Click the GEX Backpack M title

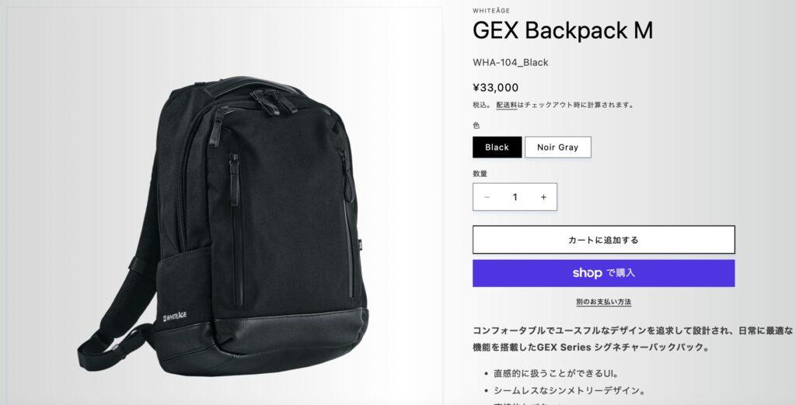[x=563, y=30]
